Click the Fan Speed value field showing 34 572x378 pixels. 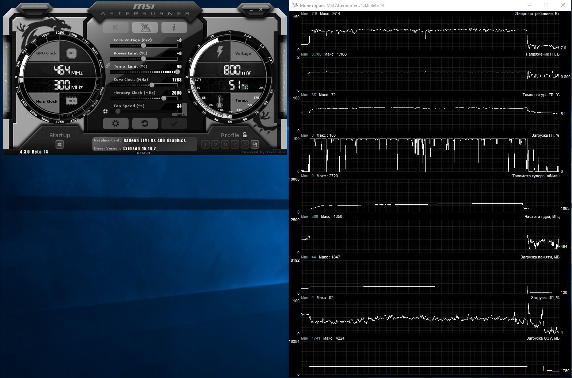(179, 106)
